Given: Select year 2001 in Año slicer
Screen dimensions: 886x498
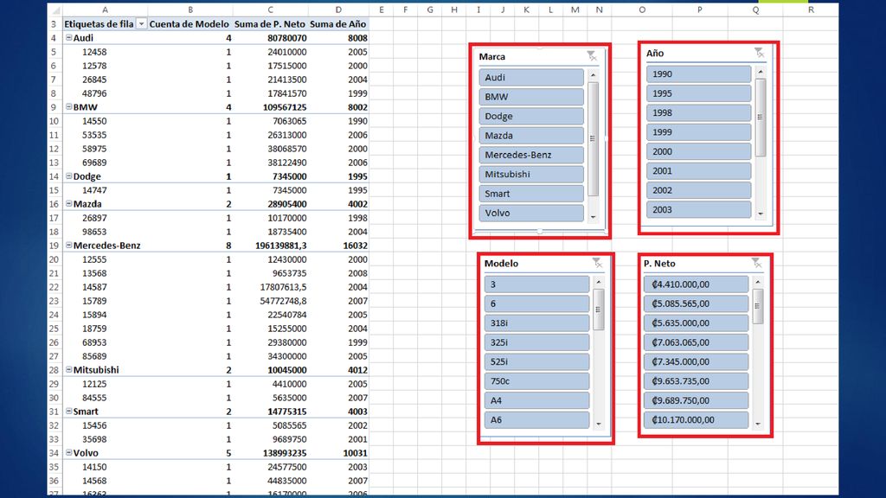Looking at the screenshot, I should pos(698,170).
